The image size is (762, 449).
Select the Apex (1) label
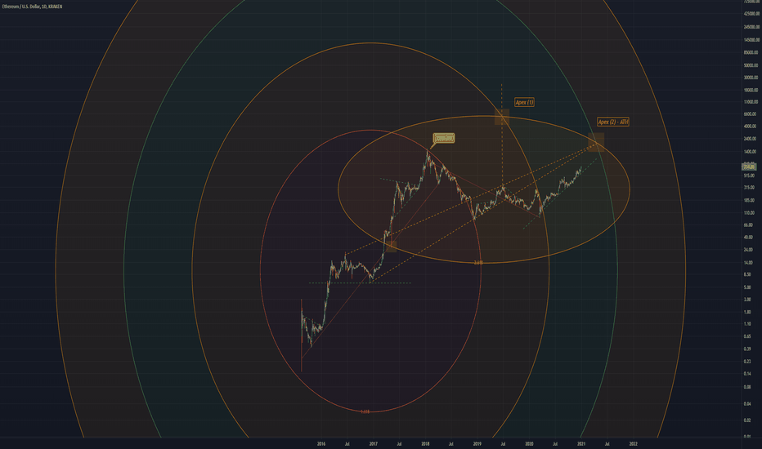[524, 102]
